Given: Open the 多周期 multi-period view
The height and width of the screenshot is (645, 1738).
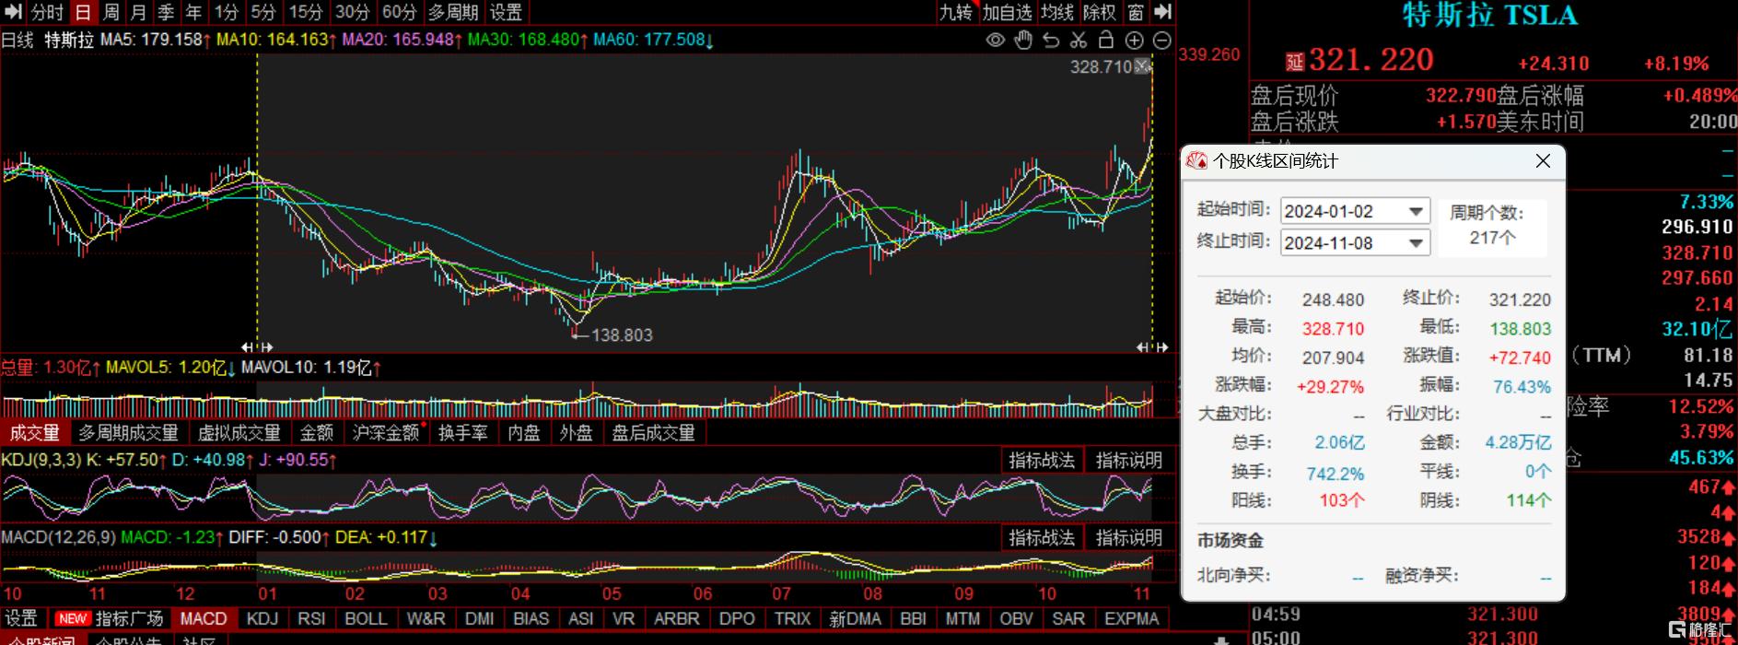Looking at the screenshot, I should point(452,12).
